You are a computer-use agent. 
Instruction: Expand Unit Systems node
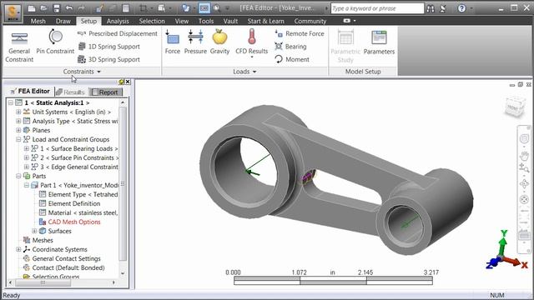tap(18, 112)
